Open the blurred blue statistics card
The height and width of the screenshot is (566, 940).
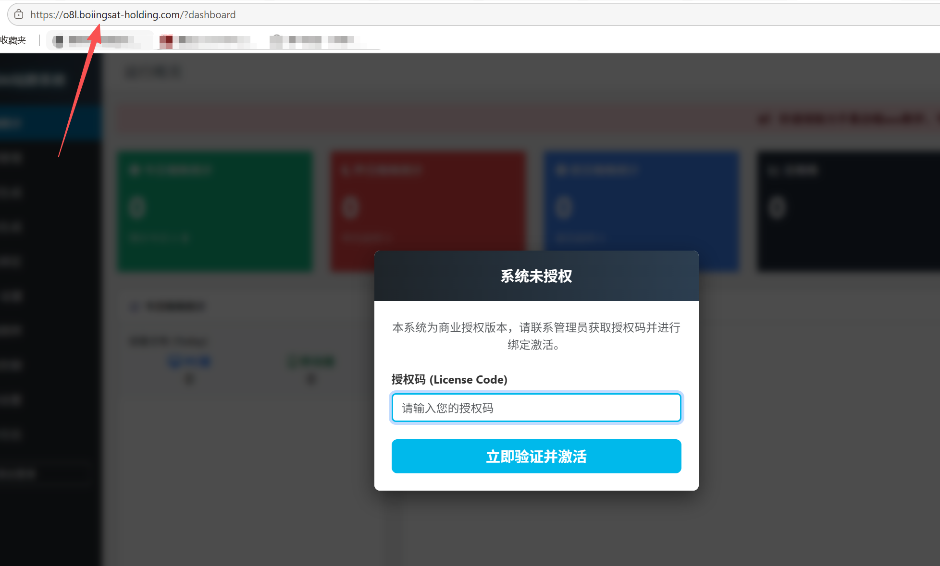point(641,211)
